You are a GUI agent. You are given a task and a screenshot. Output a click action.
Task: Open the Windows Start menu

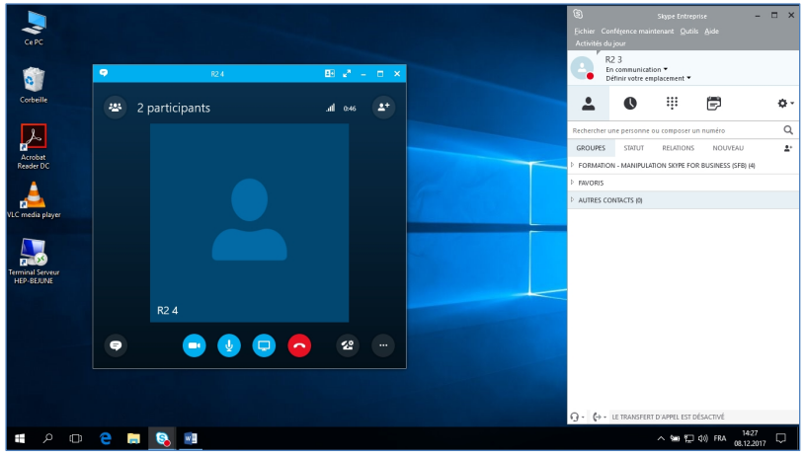tap(20, 438)
